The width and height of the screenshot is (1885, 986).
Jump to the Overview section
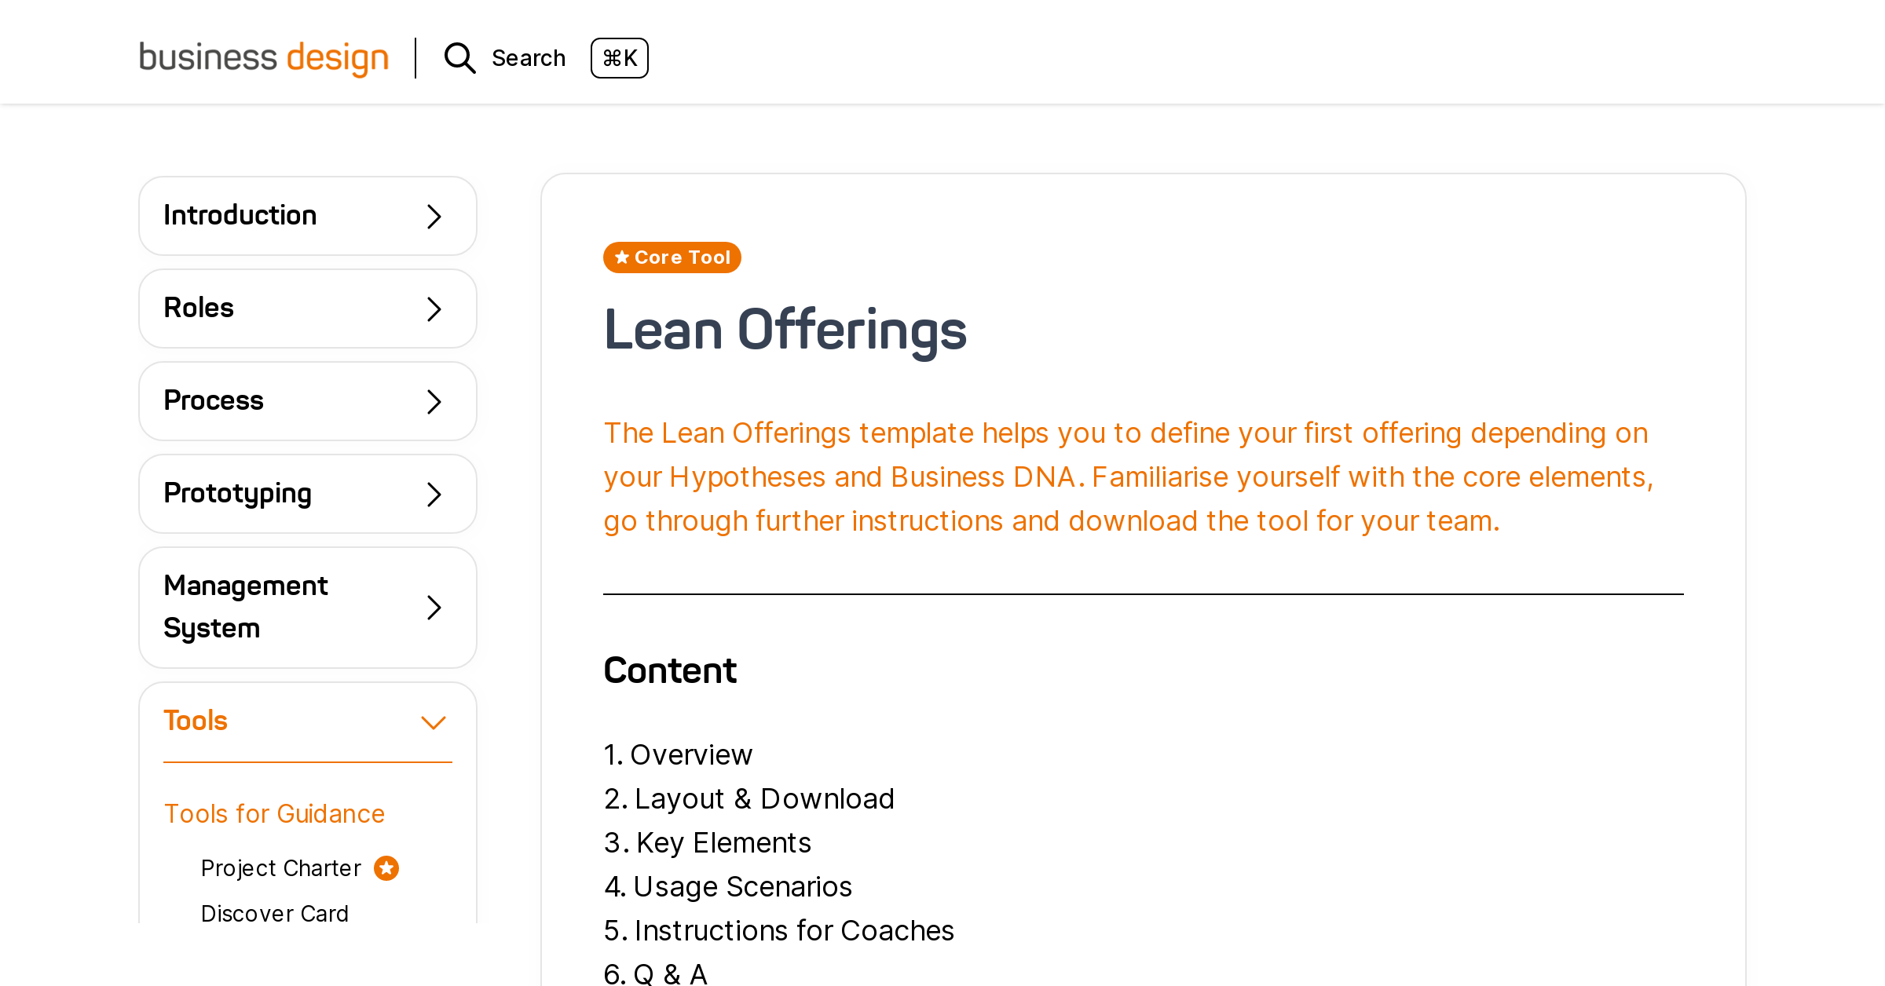coord(678,754)
